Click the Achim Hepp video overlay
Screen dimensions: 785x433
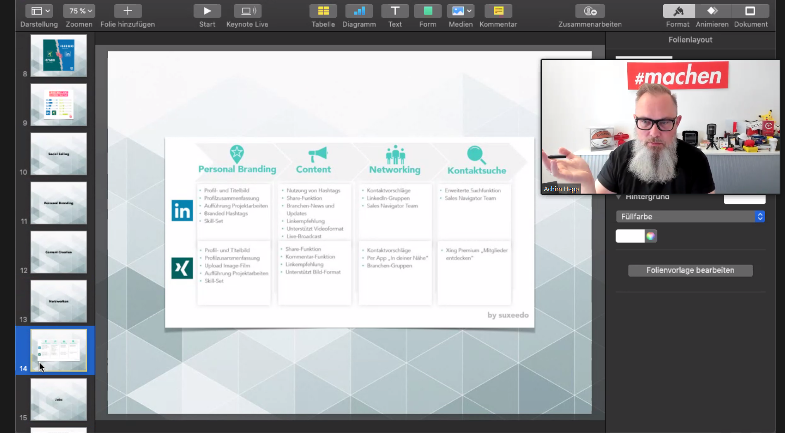661,127
